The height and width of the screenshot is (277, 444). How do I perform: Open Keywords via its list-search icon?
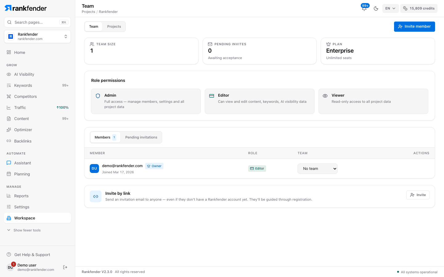pyautogui.click(x=9, y=86)
